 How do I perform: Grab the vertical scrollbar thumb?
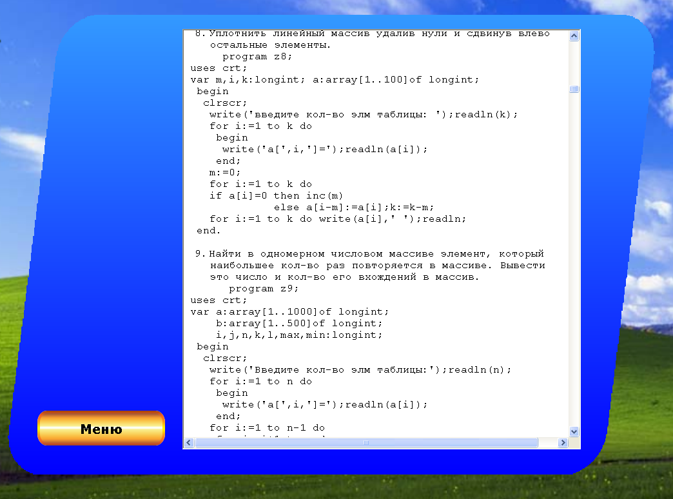pyautogui.click(x=574, y=89)
